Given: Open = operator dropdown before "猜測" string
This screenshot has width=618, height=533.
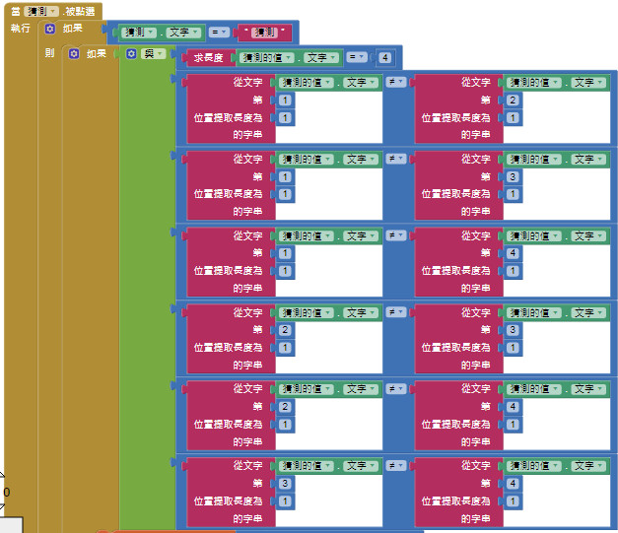Looking at the screenshot, I should tap(219, 32).
